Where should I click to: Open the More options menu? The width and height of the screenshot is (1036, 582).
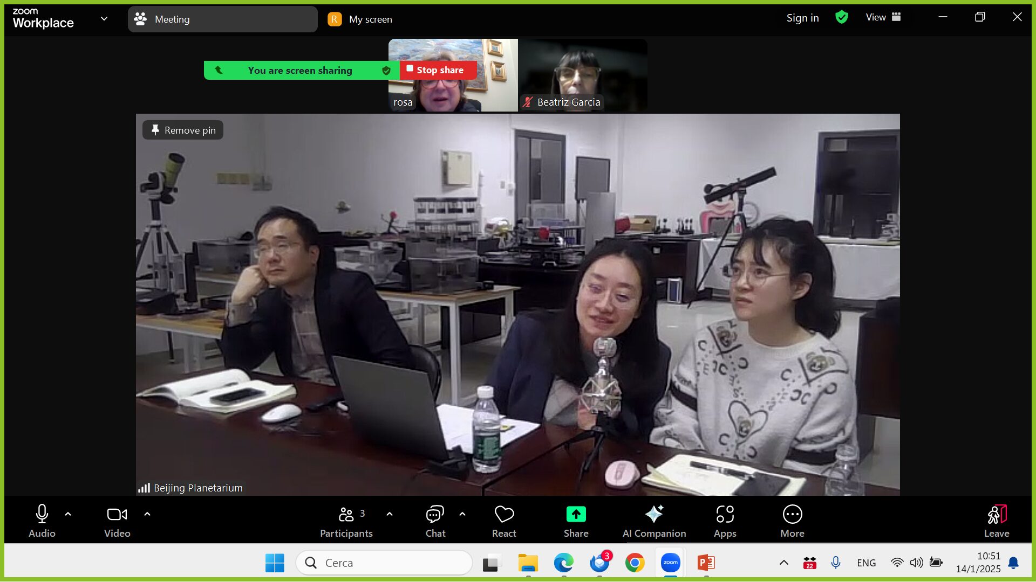[792, 521]
